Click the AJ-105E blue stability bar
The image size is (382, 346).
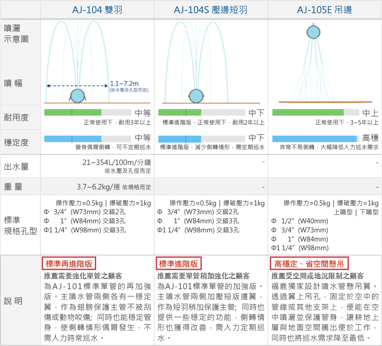315,139
